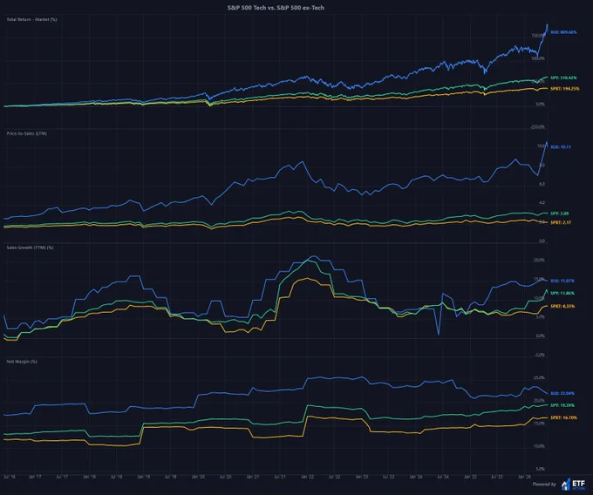Click the 20.0% tick in Sales Growth panel
The height and width of the screenshot is (495, 593).
point(539,261)
